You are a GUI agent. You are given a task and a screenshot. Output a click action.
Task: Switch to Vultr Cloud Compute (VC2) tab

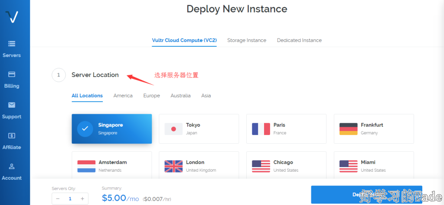click(x=184, y=40)
